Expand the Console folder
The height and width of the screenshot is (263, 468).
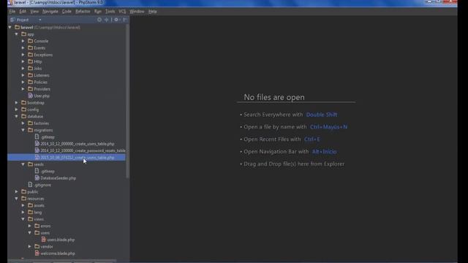coord(23,41)
